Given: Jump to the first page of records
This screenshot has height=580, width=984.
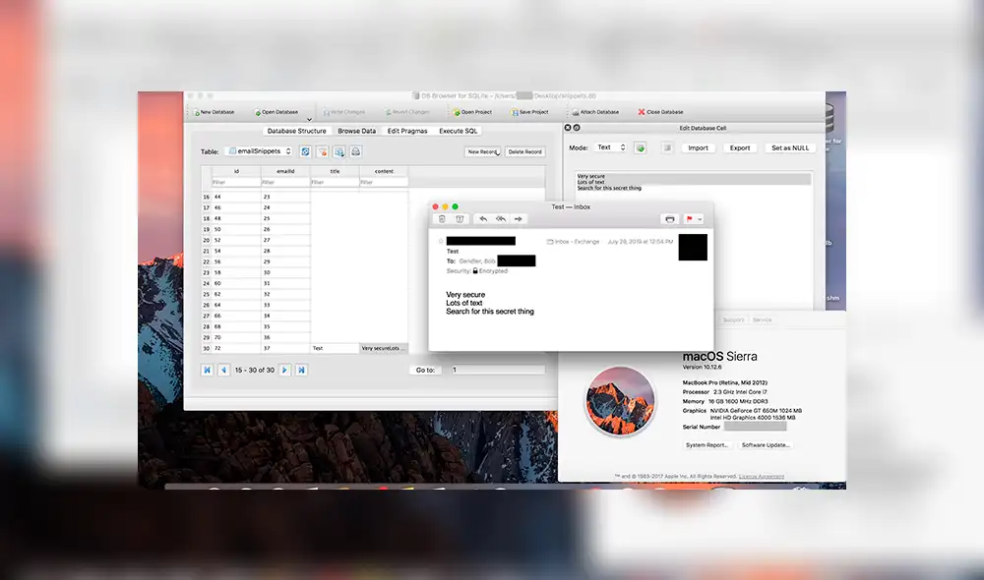Looking at the screenshot, I should (207, 369).
